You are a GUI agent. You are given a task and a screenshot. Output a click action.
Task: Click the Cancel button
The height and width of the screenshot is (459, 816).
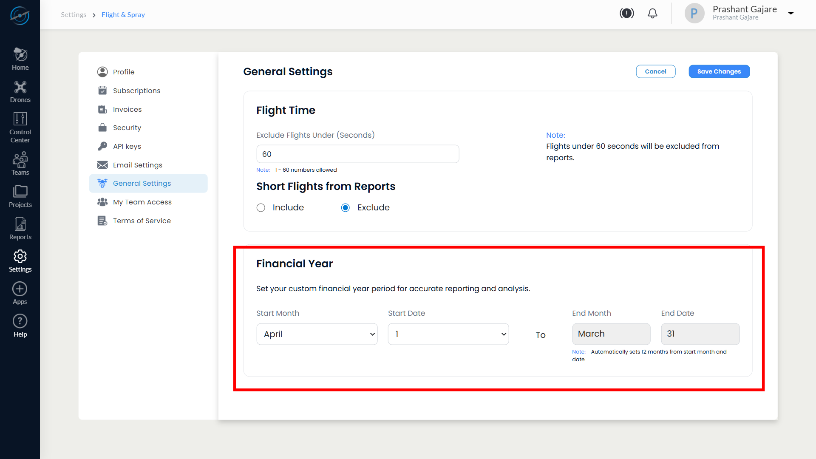[x=655, y=71]
